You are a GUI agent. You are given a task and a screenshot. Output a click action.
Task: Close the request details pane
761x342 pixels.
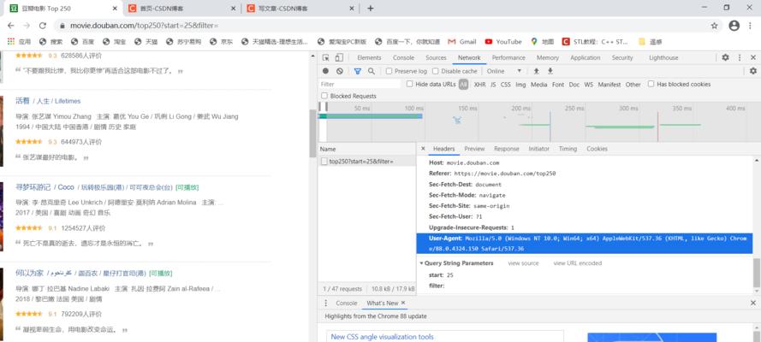tap(423, 149)
